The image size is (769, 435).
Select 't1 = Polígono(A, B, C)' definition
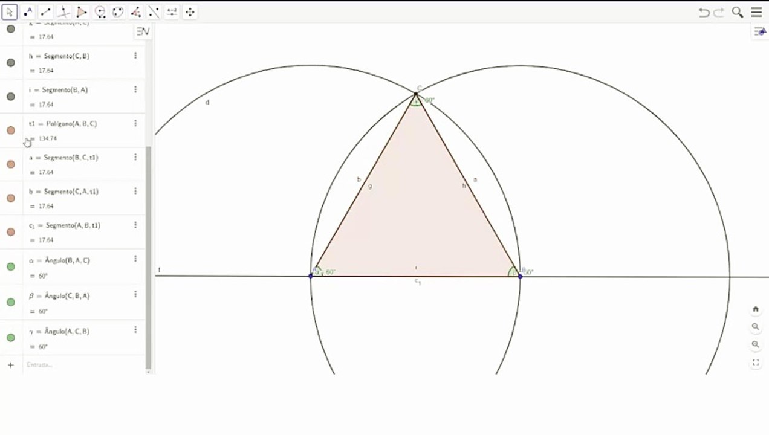pyautogui.click(x=63, y=124)
